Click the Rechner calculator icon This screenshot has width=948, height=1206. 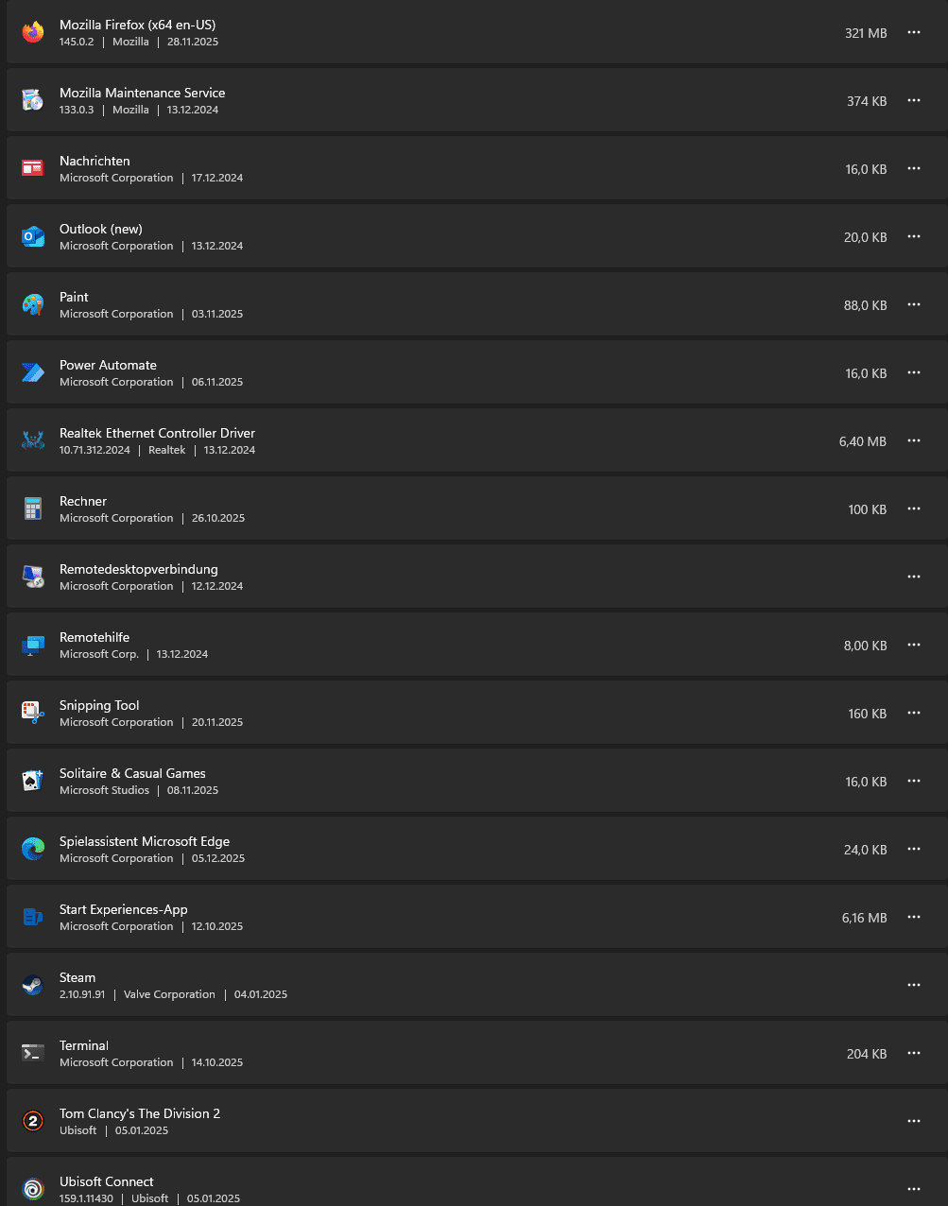33,508
